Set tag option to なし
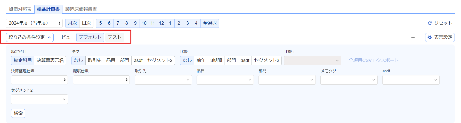The width and height of the screenshot is (461, 123). pos(78,60)
